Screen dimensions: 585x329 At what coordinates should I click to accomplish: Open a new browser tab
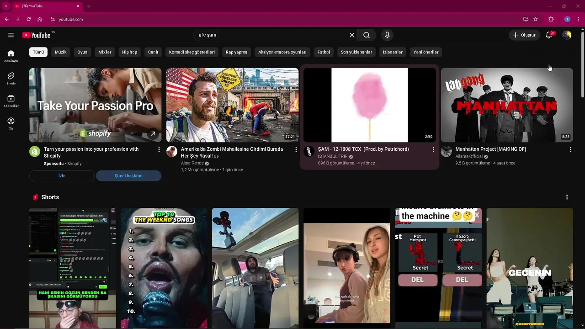(x=89, y=6)
